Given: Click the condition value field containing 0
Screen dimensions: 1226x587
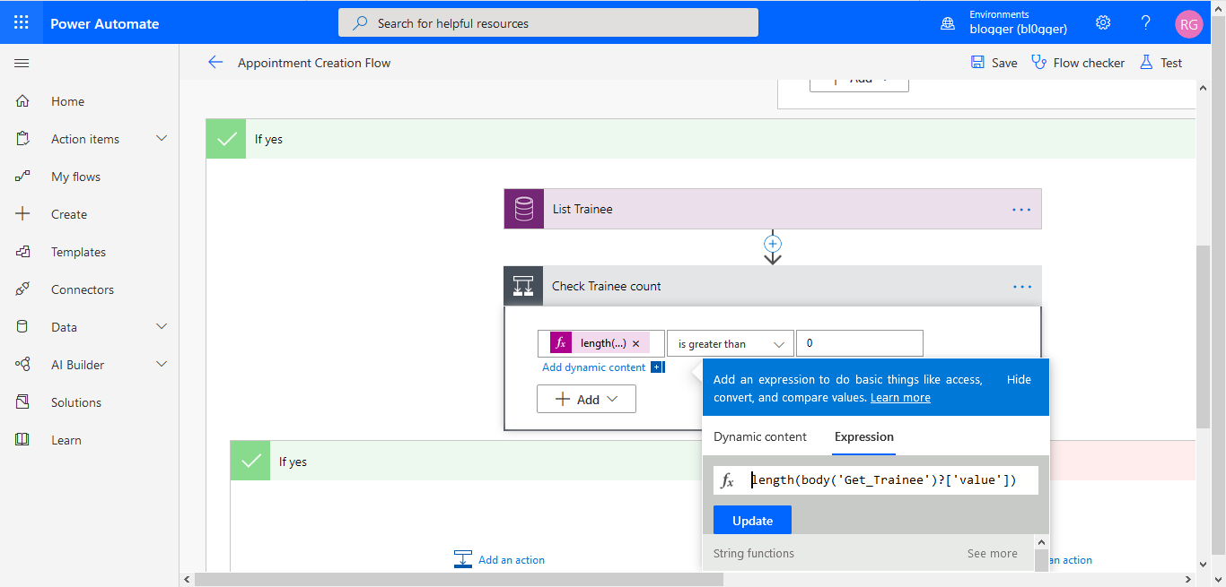Looking at the screenshot, I should coord(860,343).
